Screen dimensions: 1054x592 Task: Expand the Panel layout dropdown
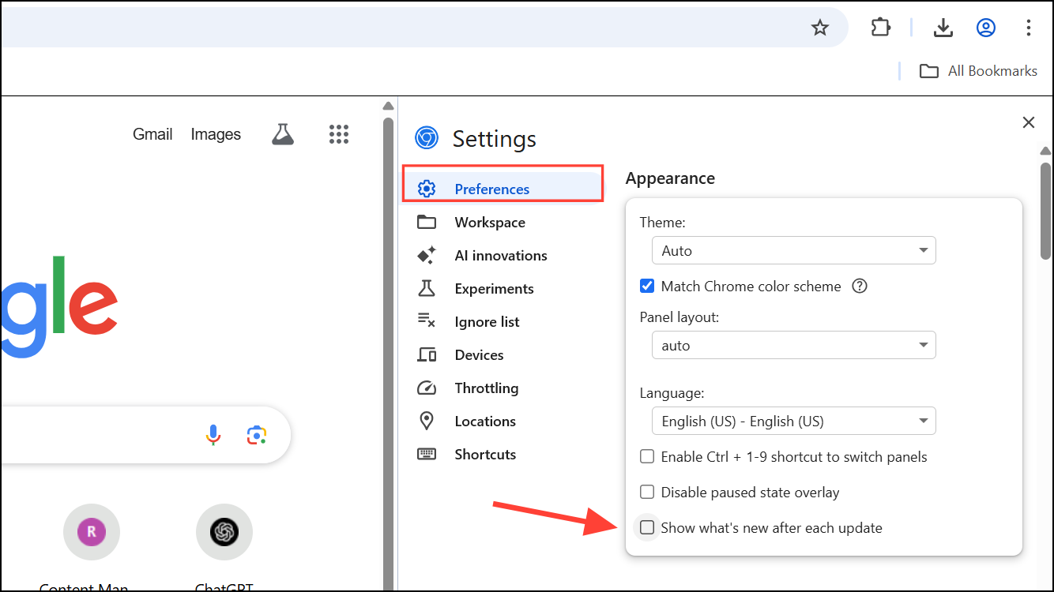point(793,346)
